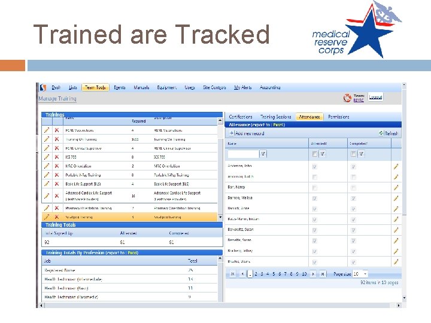Click the Name column filter funnel icon
431x323 pixels.
coord(263,154)
